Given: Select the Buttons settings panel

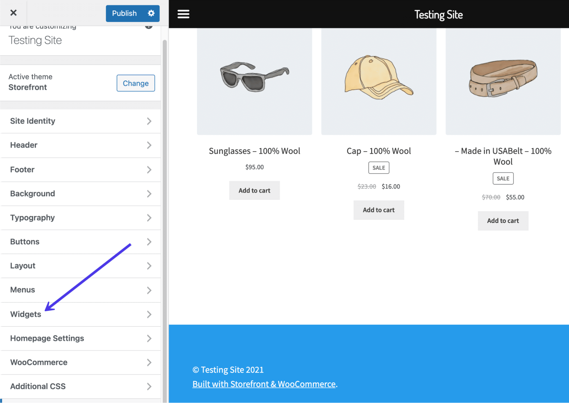Looking at the screenshot, I should click(80, 241).
